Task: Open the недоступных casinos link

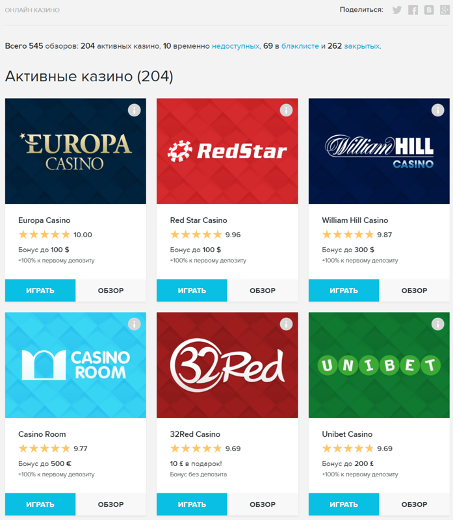Action: 235,46
